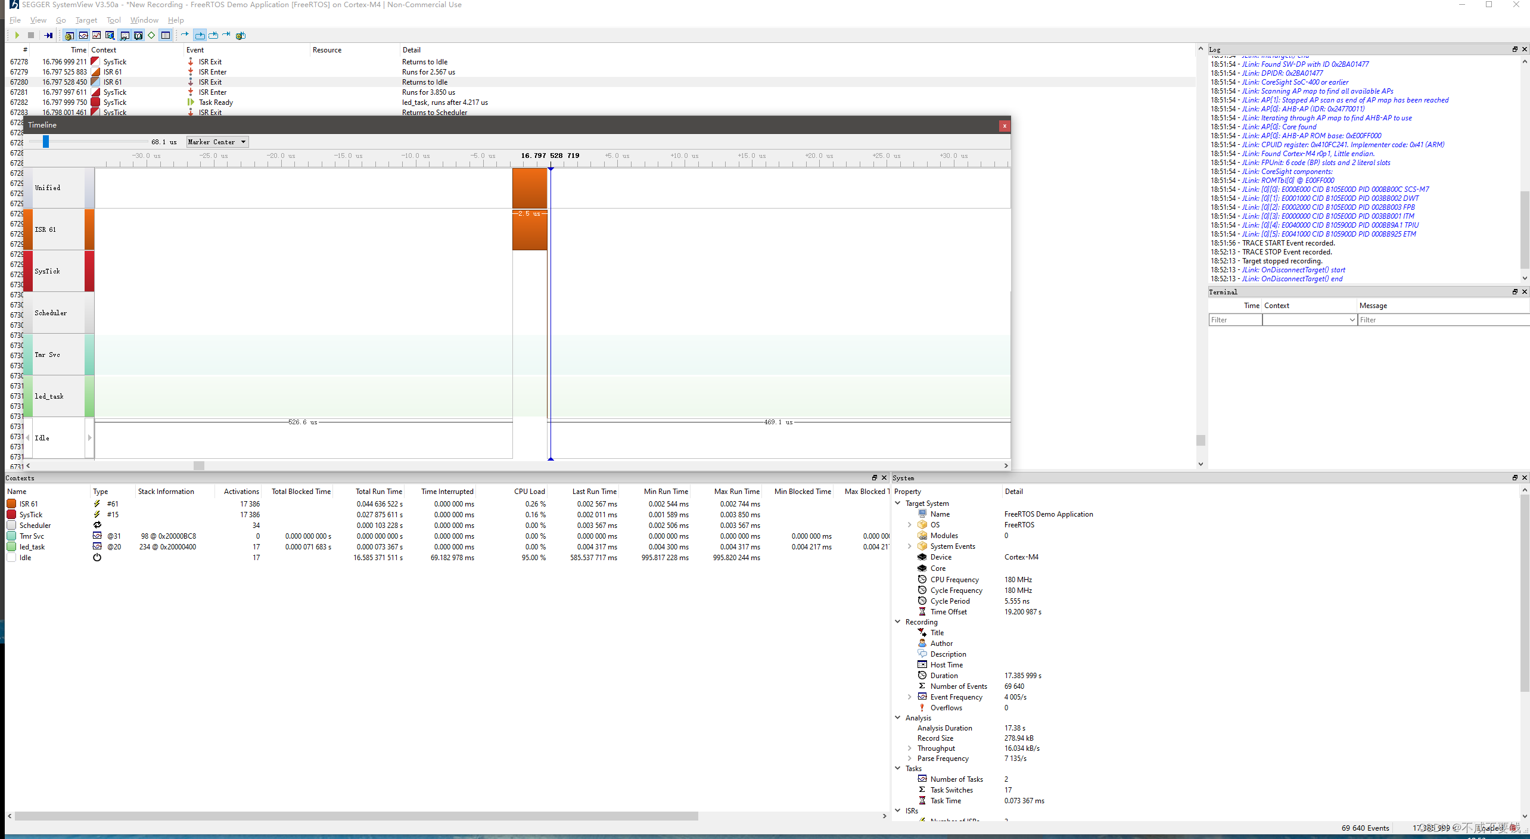Close the Contexts panel
The height and width of the screenshot is (839, 1530).
[884, 477]
